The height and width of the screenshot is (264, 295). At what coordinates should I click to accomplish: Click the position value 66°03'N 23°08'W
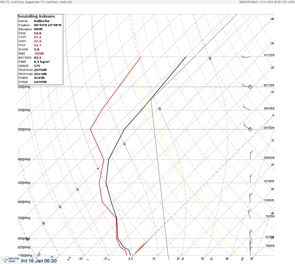coord(48,25)
